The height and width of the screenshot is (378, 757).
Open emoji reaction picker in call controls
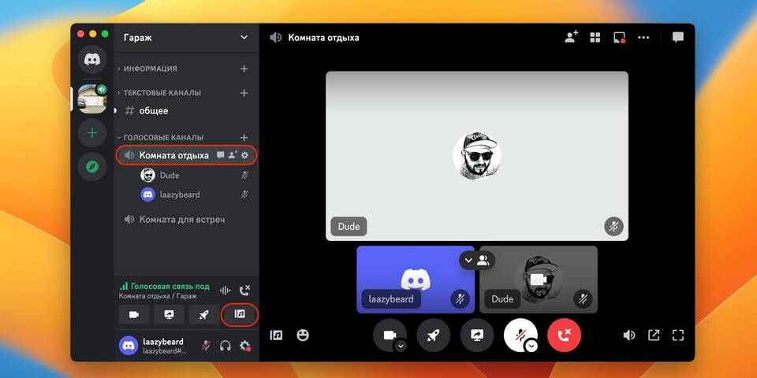click(x=303, y=335)
